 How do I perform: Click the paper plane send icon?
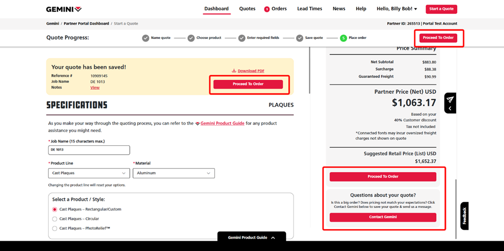450,100
